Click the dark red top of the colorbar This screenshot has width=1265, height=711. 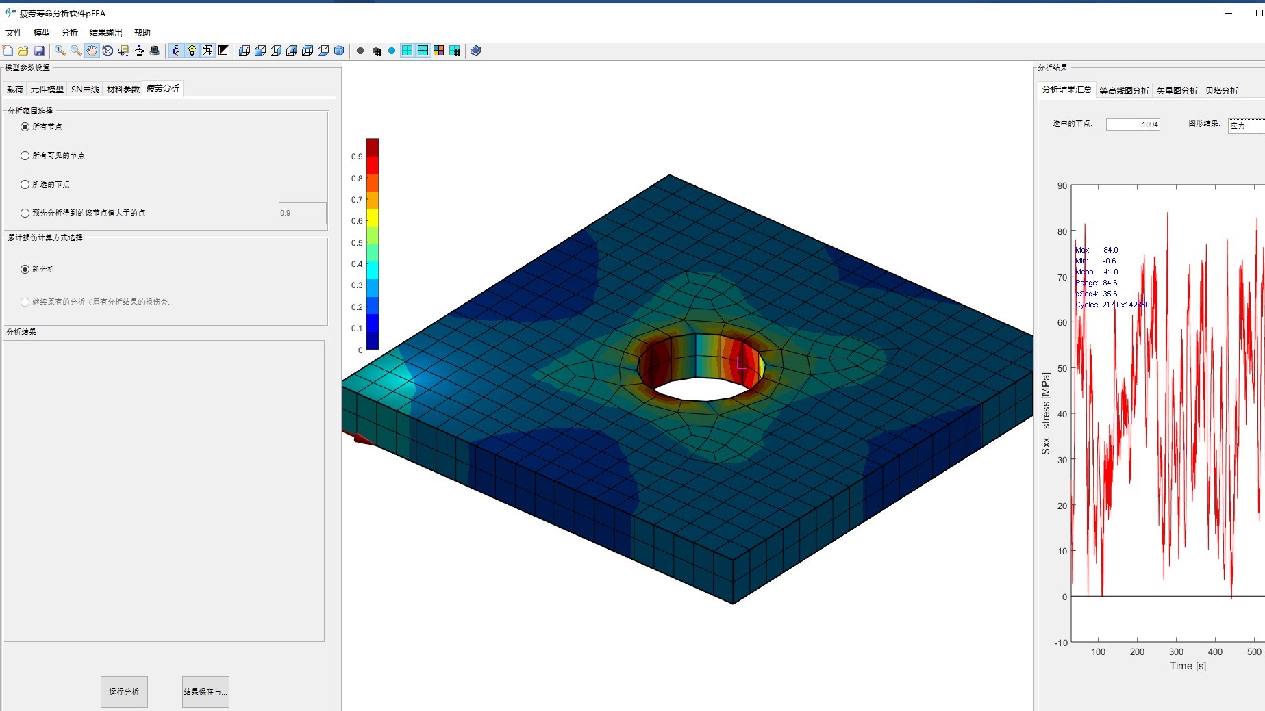(x=372, y=146)
